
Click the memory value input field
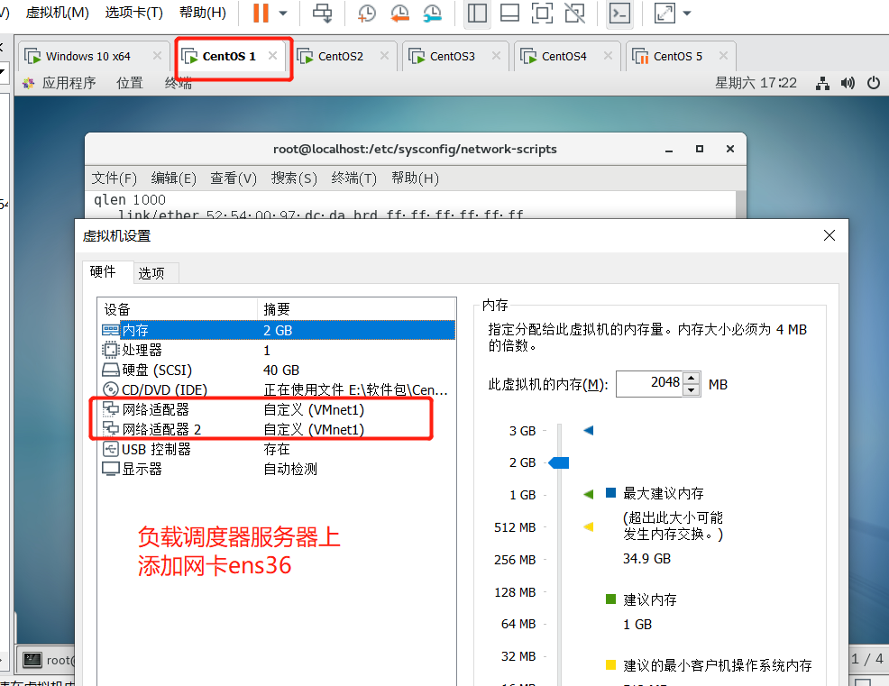646,383
